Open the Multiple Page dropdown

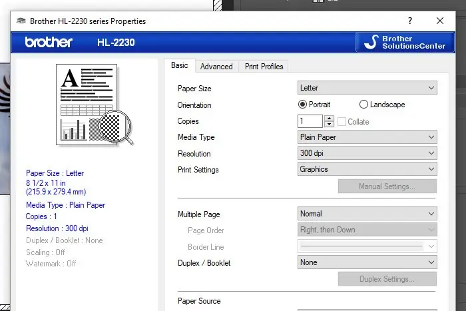tap(367, 214)
